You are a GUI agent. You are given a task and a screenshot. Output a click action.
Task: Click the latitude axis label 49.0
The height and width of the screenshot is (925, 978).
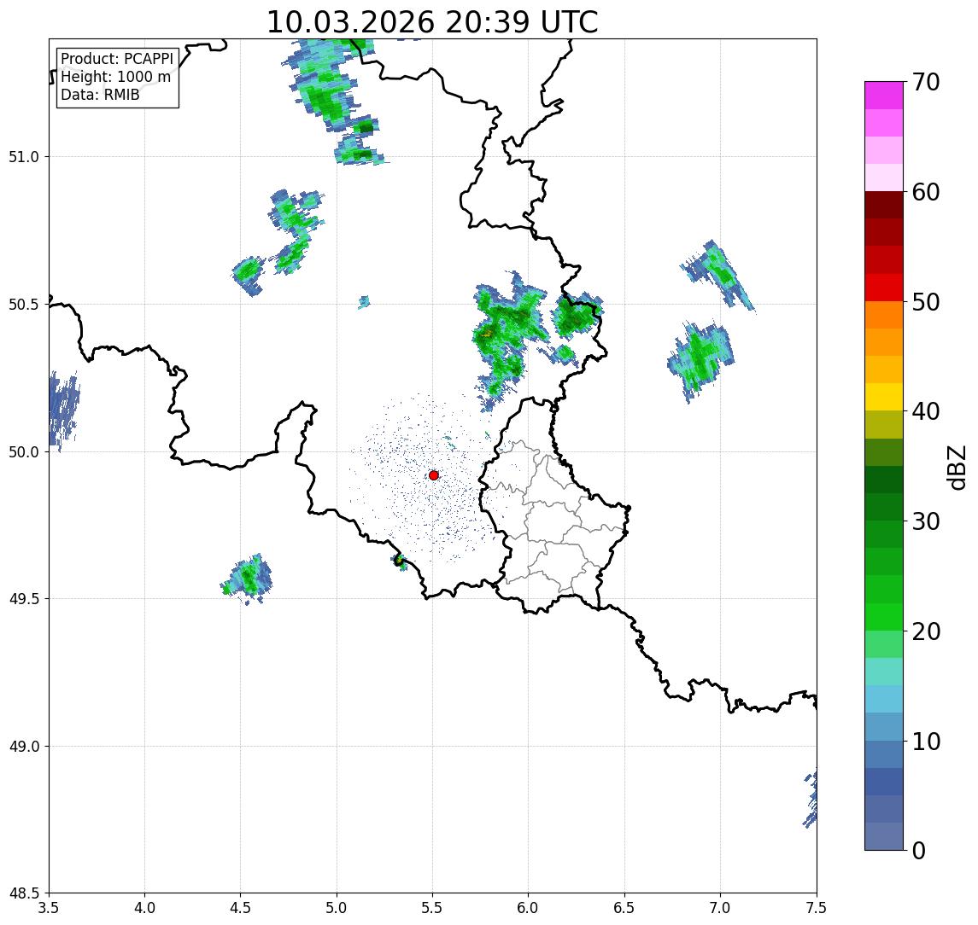coord(23,746)
